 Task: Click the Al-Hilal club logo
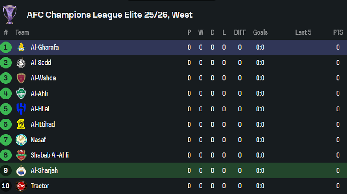pyautogui.click(x=21, y=109)
